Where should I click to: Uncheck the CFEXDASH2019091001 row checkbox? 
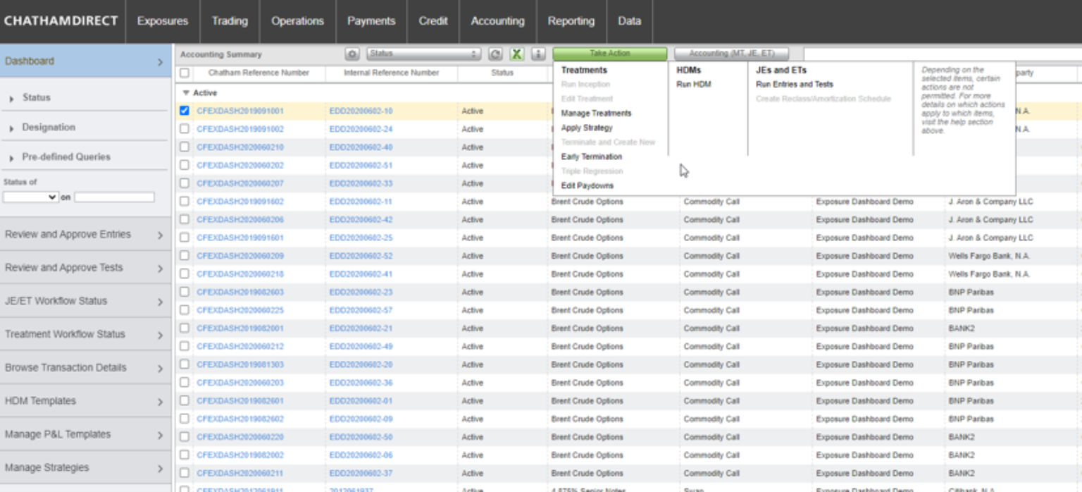pos(185,111)
